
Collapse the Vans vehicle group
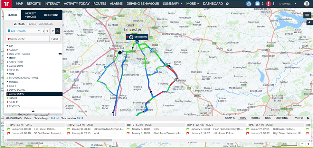pos(7,74)
